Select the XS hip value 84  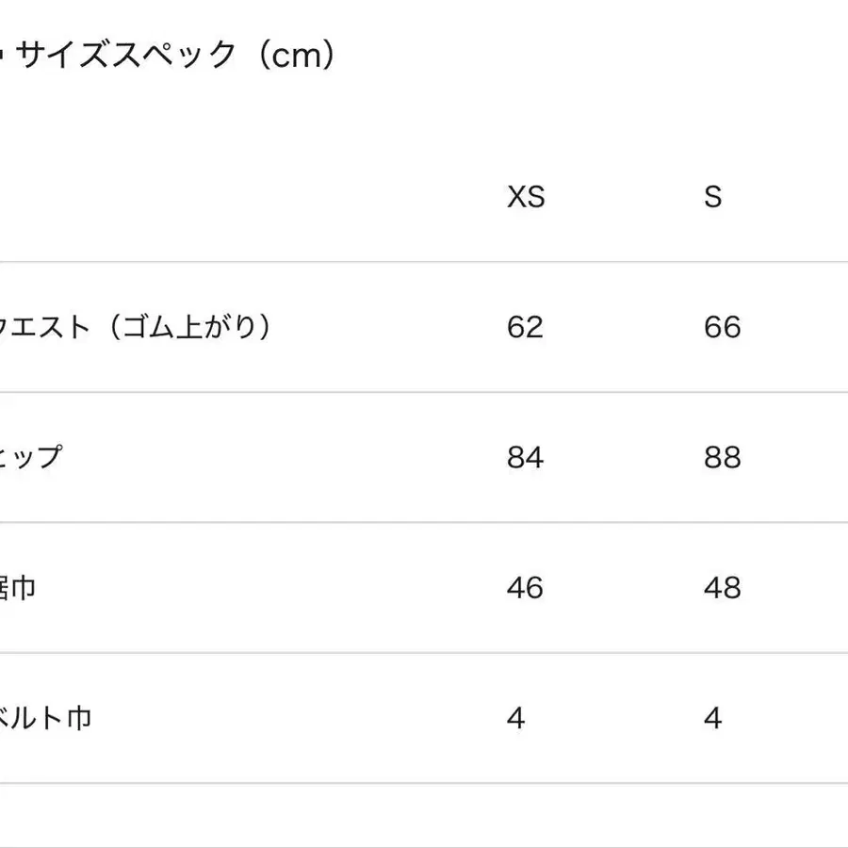coord(525,458)
